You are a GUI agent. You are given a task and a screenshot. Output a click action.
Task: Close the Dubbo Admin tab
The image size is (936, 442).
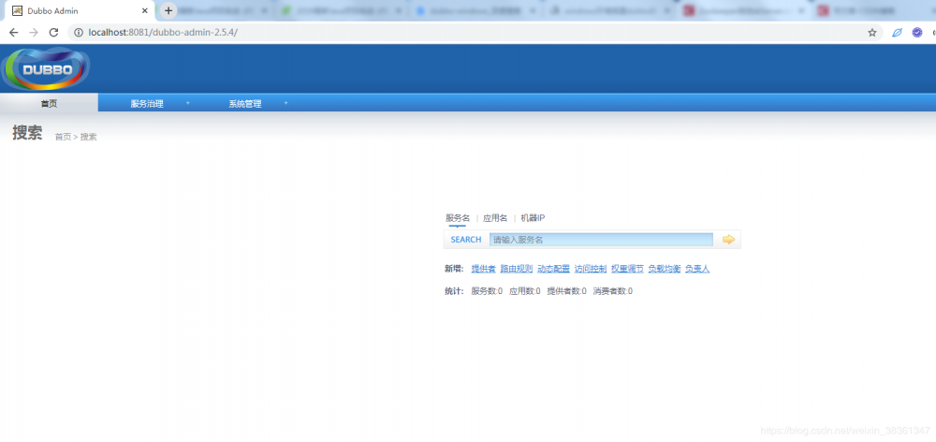point(144,10)
